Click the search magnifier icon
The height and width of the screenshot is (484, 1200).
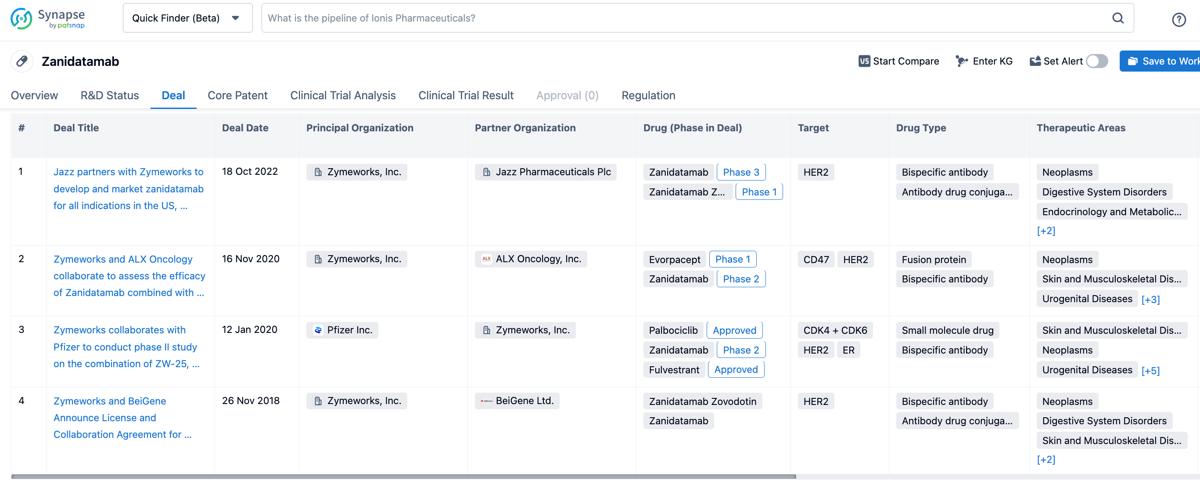(x=1117, y=18)
